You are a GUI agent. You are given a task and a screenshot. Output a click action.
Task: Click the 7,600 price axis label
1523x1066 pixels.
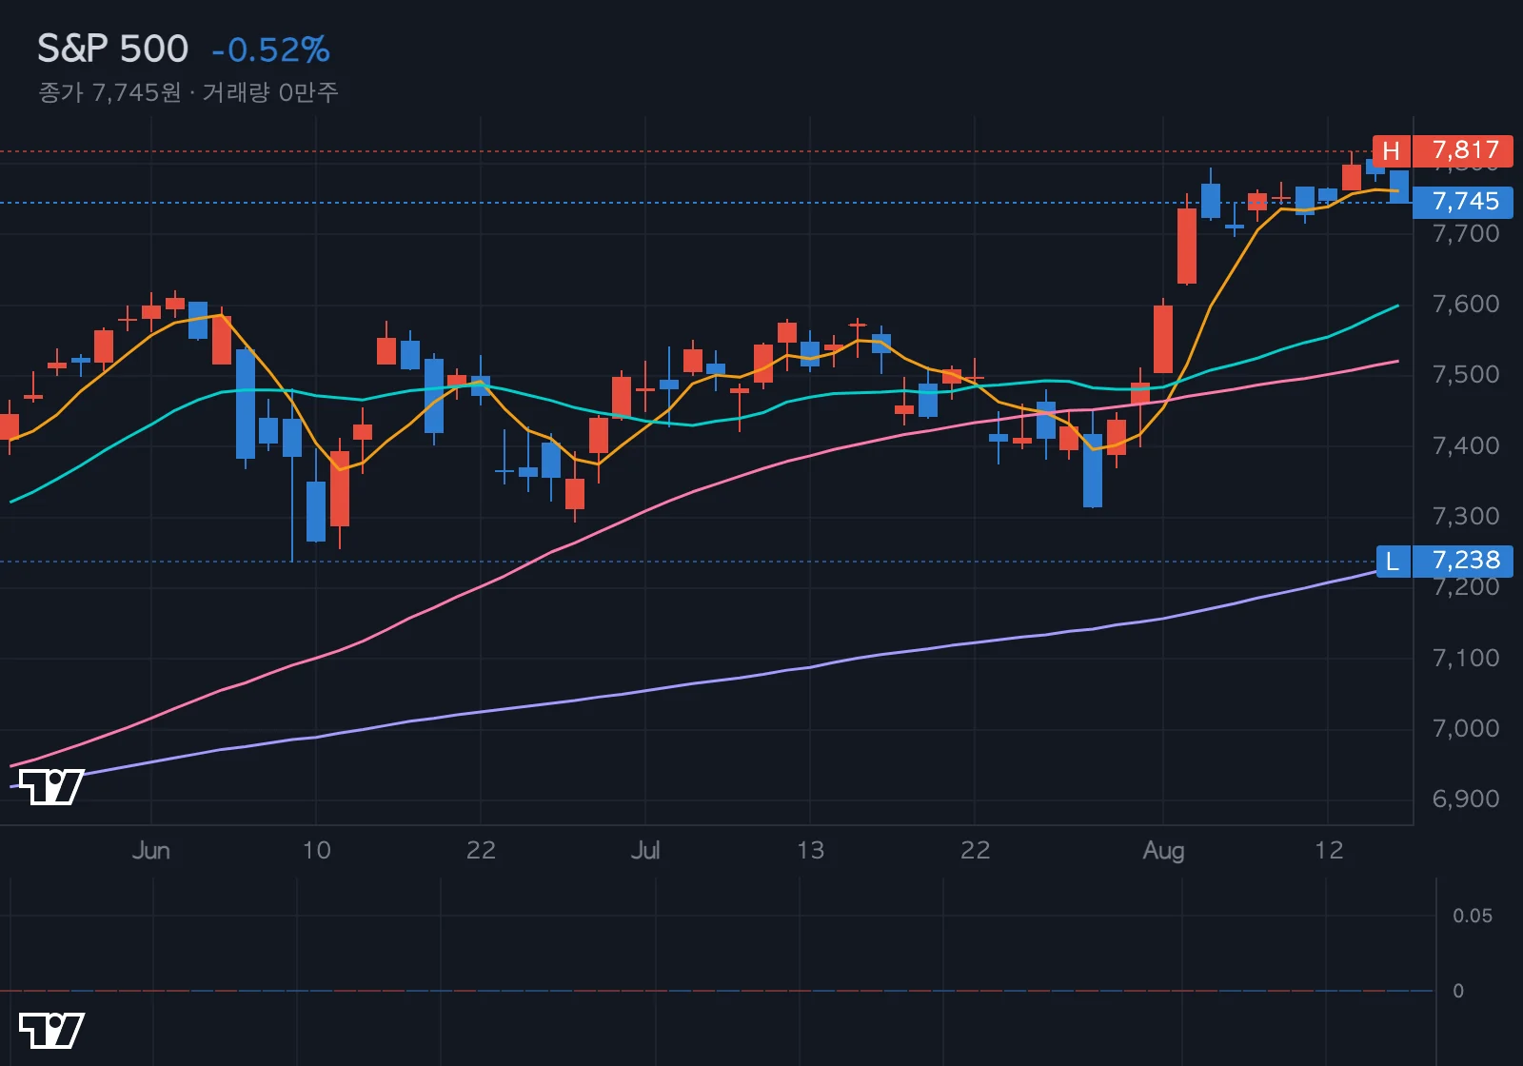(1466, 305)
